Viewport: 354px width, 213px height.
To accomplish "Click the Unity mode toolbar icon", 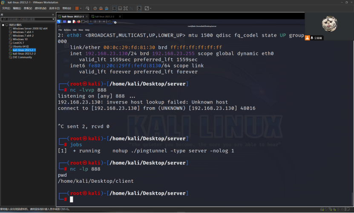I will click(x=131, y=9).
